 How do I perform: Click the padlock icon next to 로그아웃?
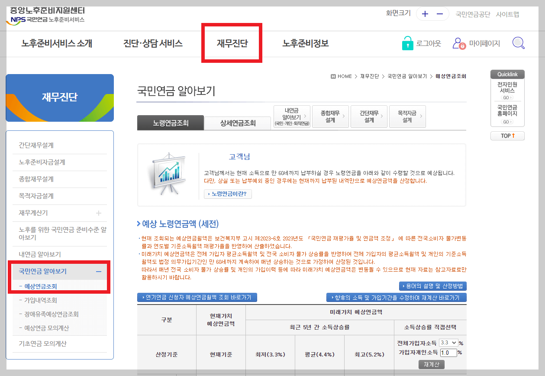[407, 43]
